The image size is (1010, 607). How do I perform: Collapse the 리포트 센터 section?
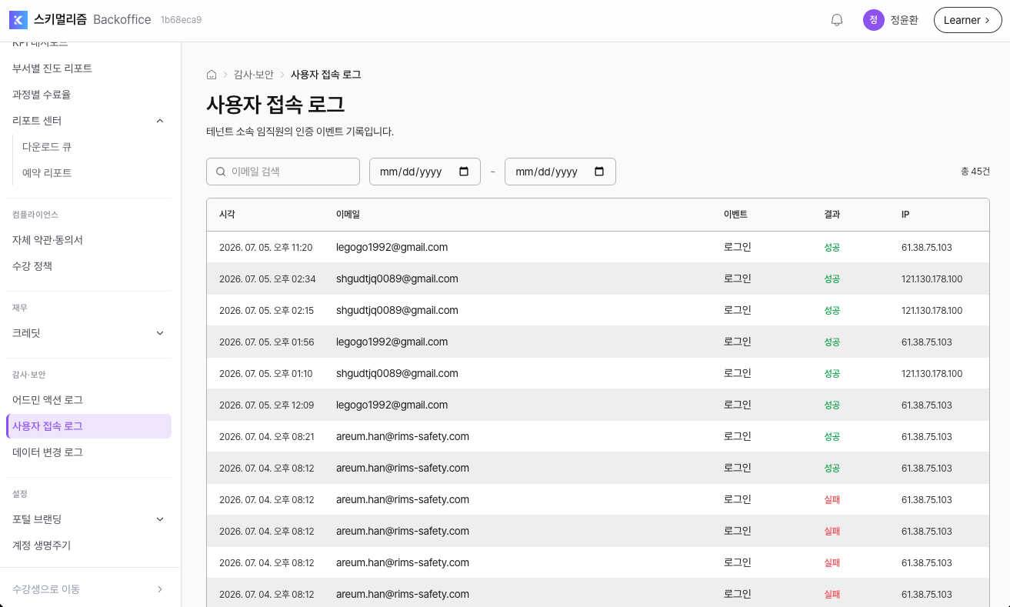coord(160,121)
